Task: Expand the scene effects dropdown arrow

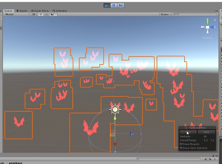Action: (56, 14)
